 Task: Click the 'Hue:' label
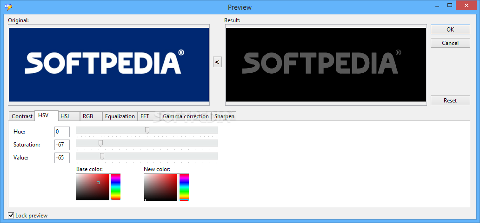[x=19, y=132]
